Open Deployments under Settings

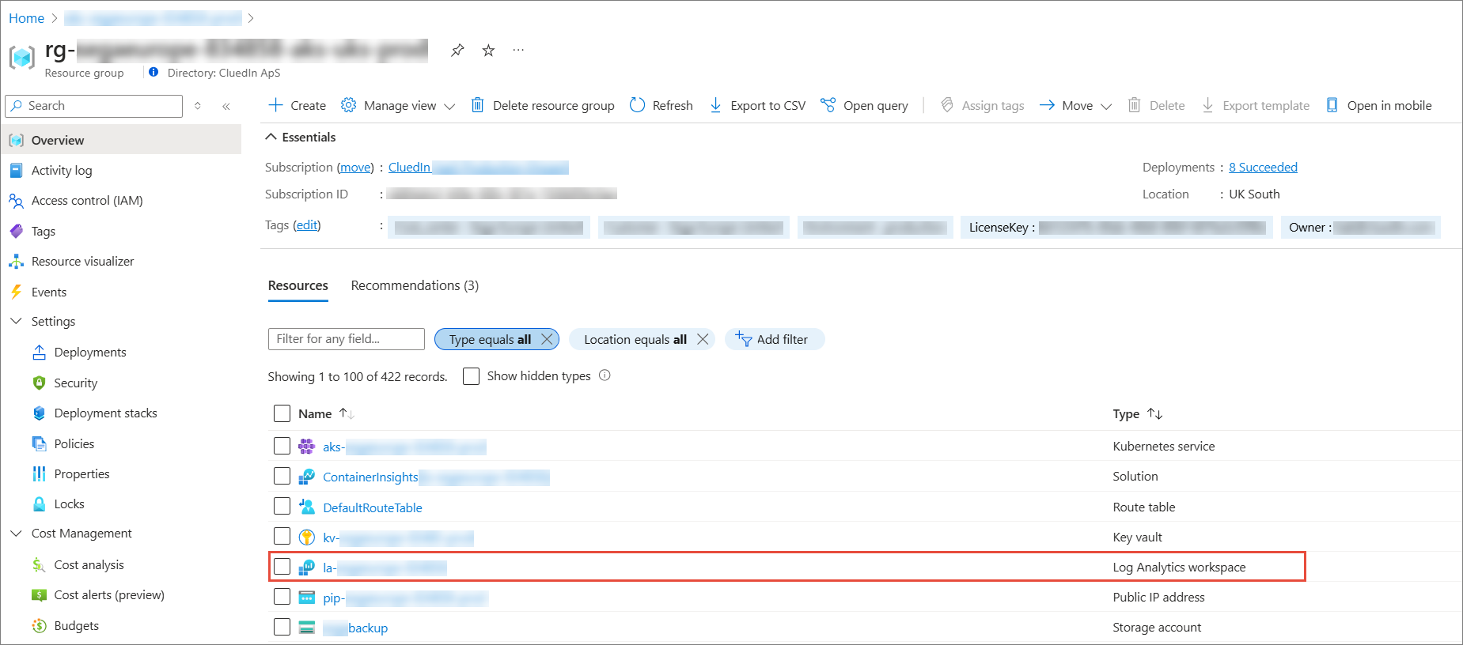click(90, 352)
